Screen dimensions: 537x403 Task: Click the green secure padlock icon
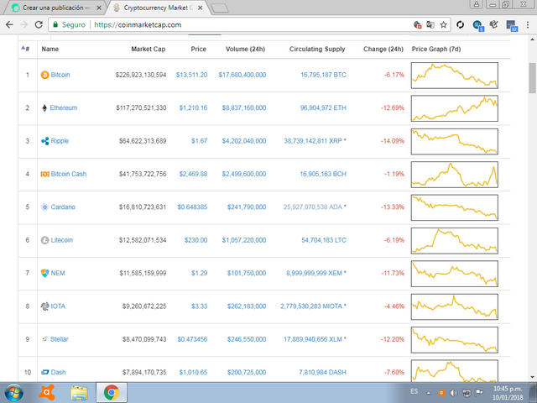55,24
